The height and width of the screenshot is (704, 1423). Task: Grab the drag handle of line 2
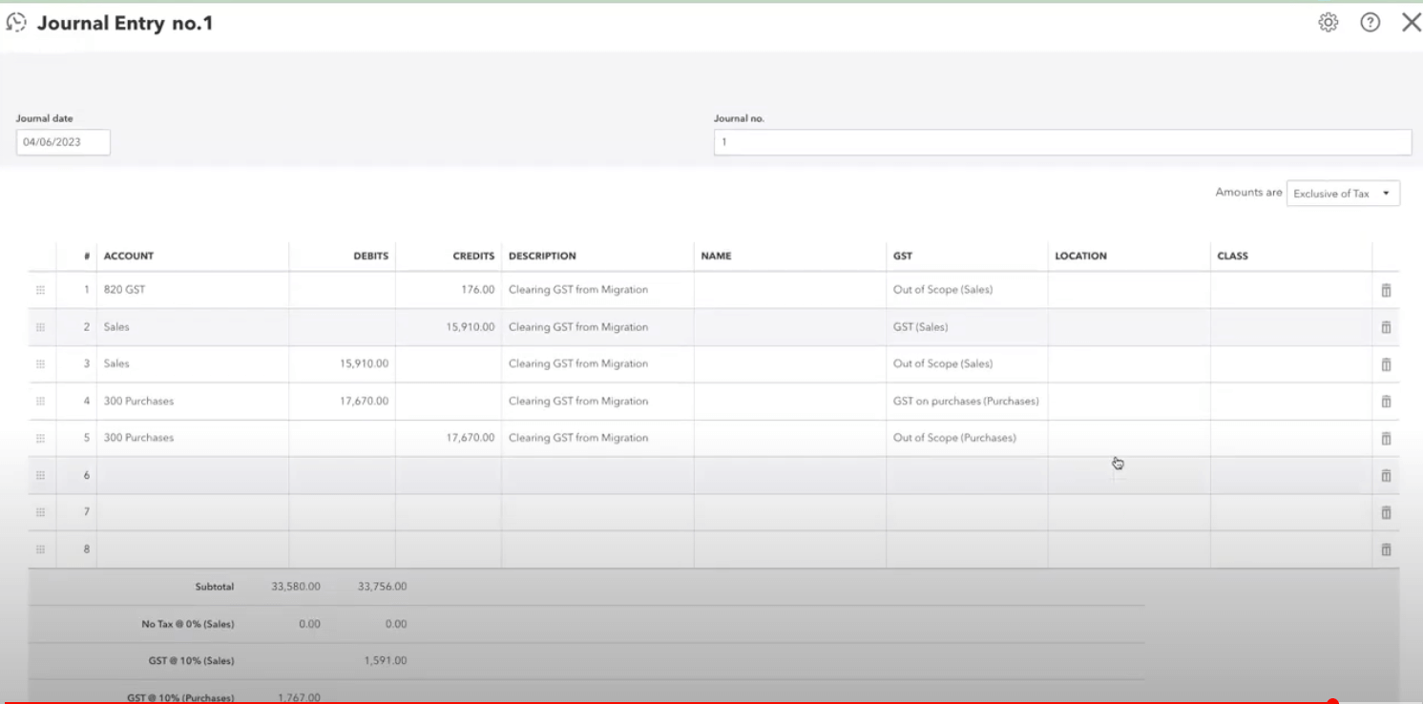pyautogui.click(x=40, y=327)
